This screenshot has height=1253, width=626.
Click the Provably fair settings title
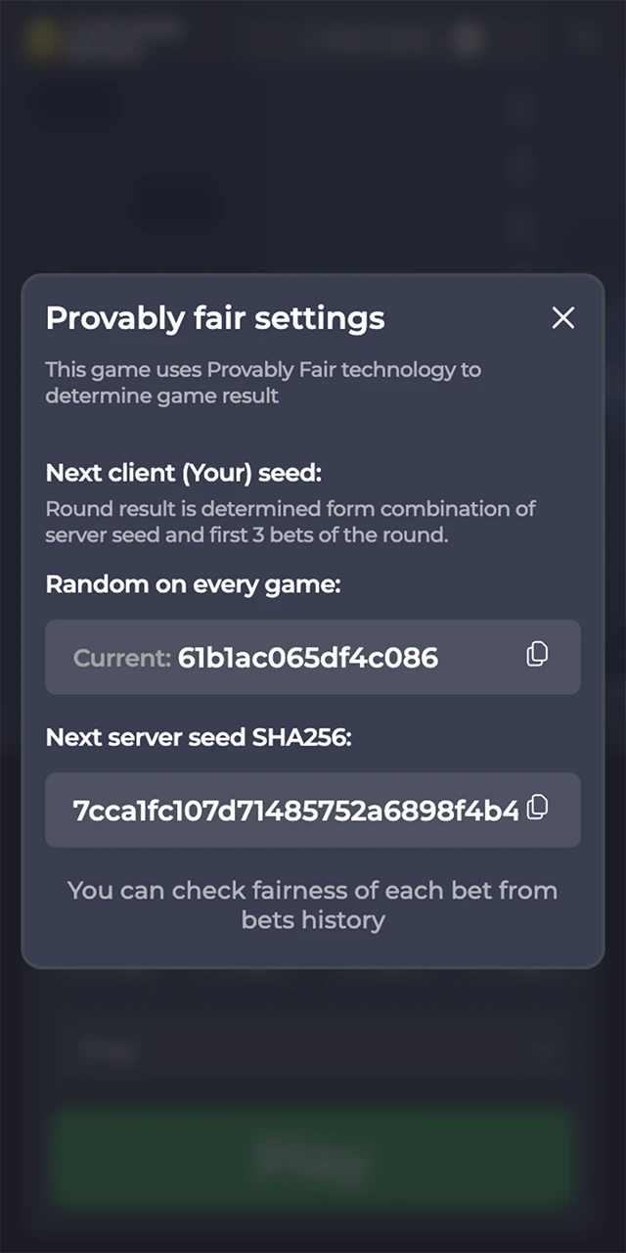click(215, 318)
